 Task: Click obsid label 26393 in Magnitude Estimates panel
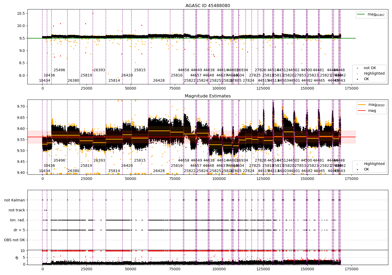pos(99,161)
